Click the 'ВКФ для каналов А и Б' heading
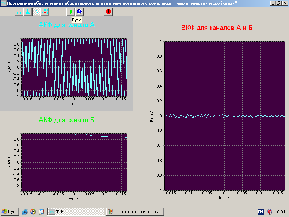Screen dimensions: 289x217 (217, 28)
